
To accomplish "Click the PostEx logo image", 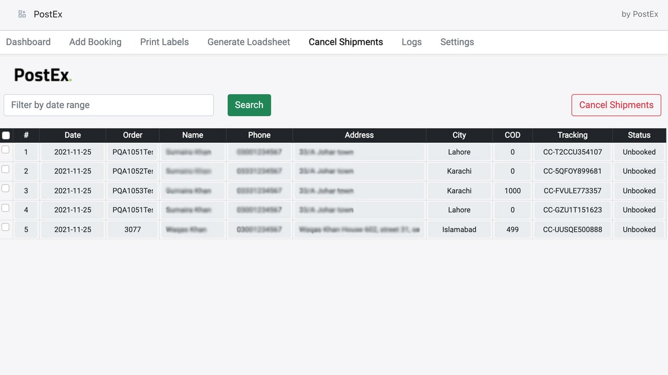I will 43,75.
